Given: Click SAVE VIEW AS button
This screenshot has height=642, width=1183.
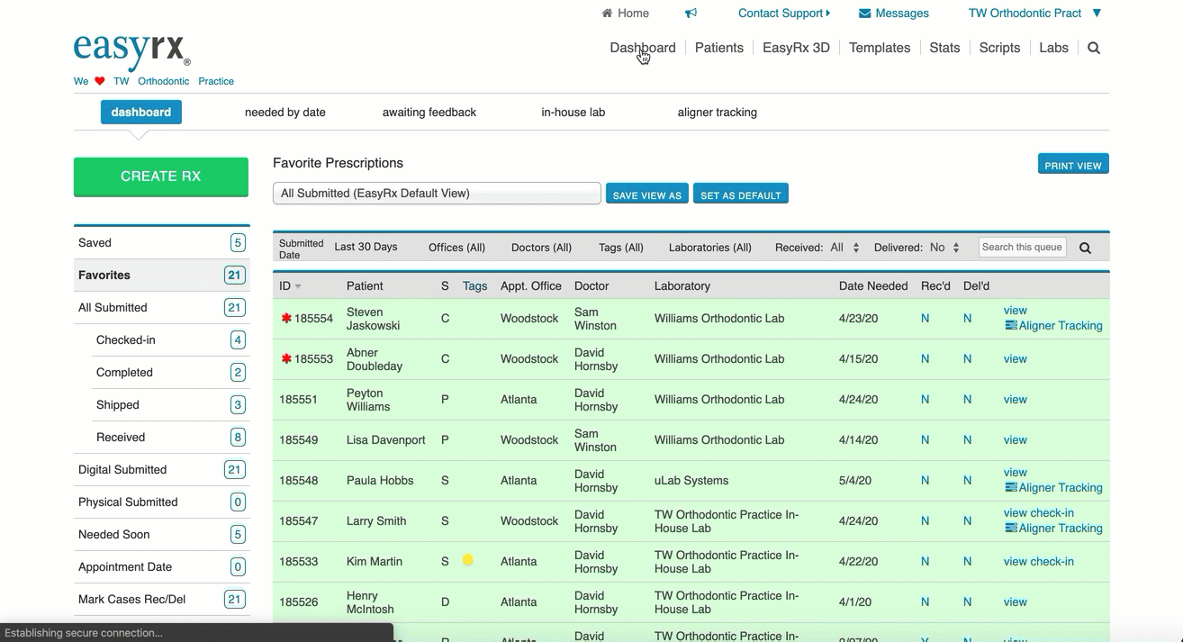Looking at the screenshot, I should pos(646,194).
